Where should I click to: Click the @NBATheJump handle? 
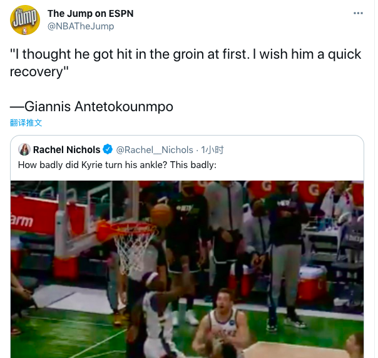81,26
